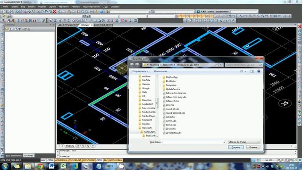The height and width of the screenshot is (170, 302).
Task: Toggle ШАГ snap mode in status bar
Action: (x=43, y=160)
